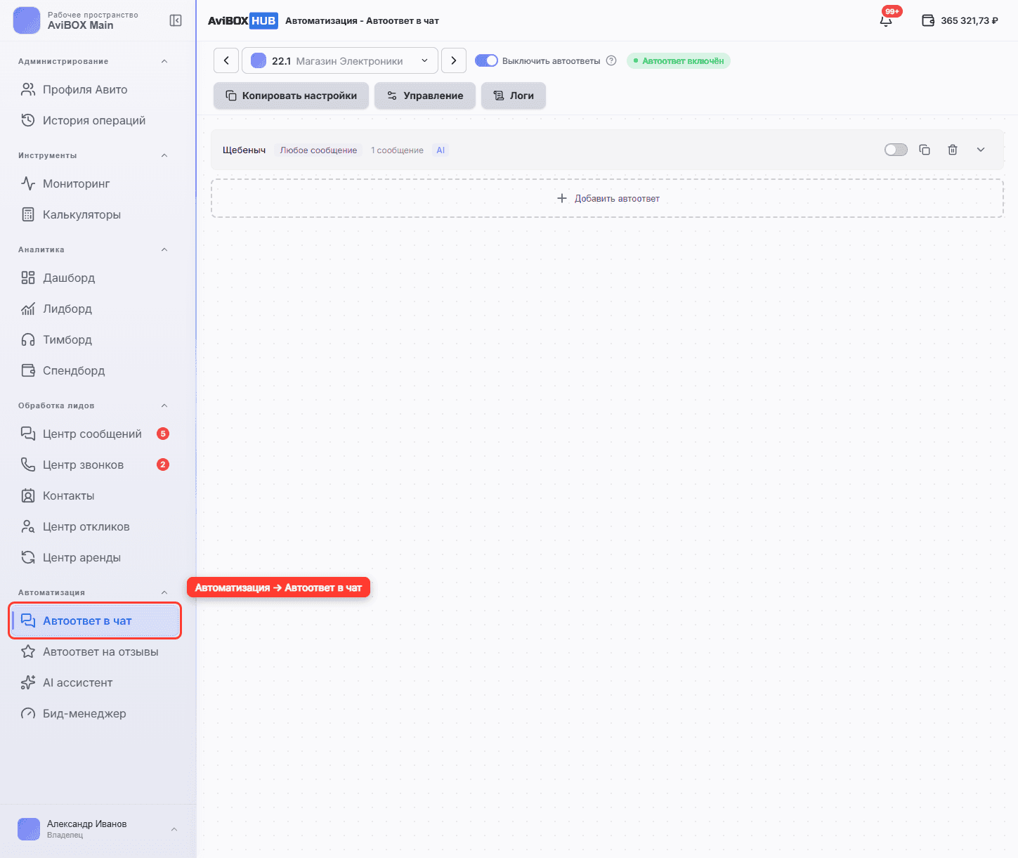Click the wallet balance icon
Image resolution: width=1018 pixels, height=858 pixels.
pyautogui.click(x=928, y=20)
